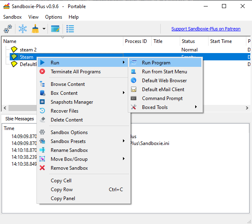Choose Copy Row entry
Image resolution: width=252 pixels, height=224 pixels.
click(x=84, y=190)
